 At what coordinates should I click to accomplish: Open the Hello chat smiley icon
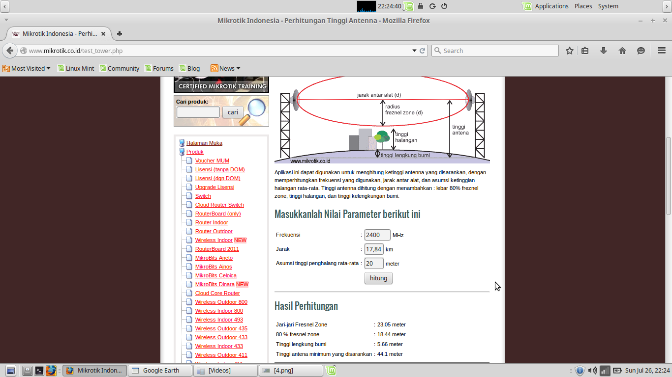[641, 51]
